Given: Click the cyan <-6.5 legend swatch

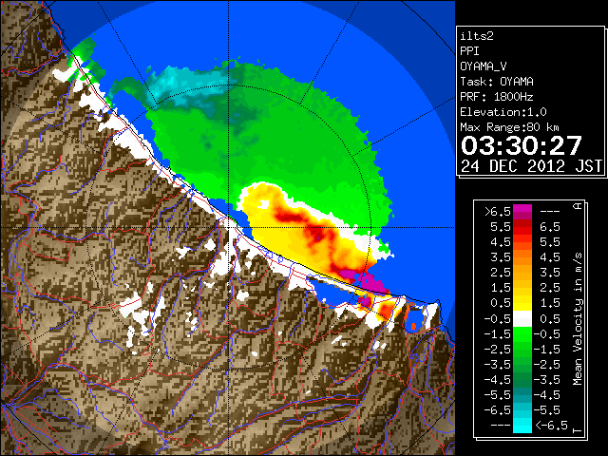Looking at the screenshot, I should click(x=522, y=426).
